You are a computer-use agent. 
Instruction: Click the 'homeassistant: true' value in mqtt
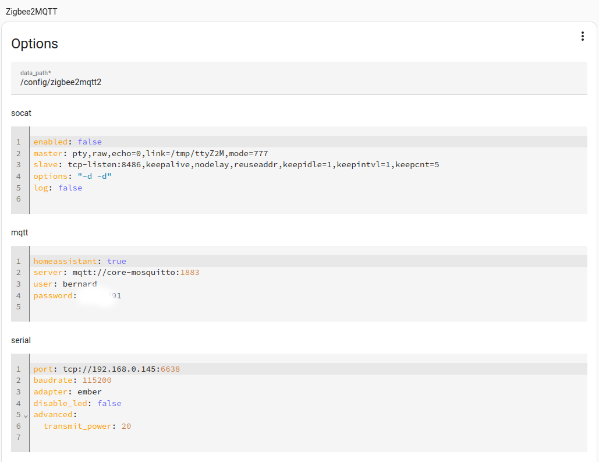[116, 262]
